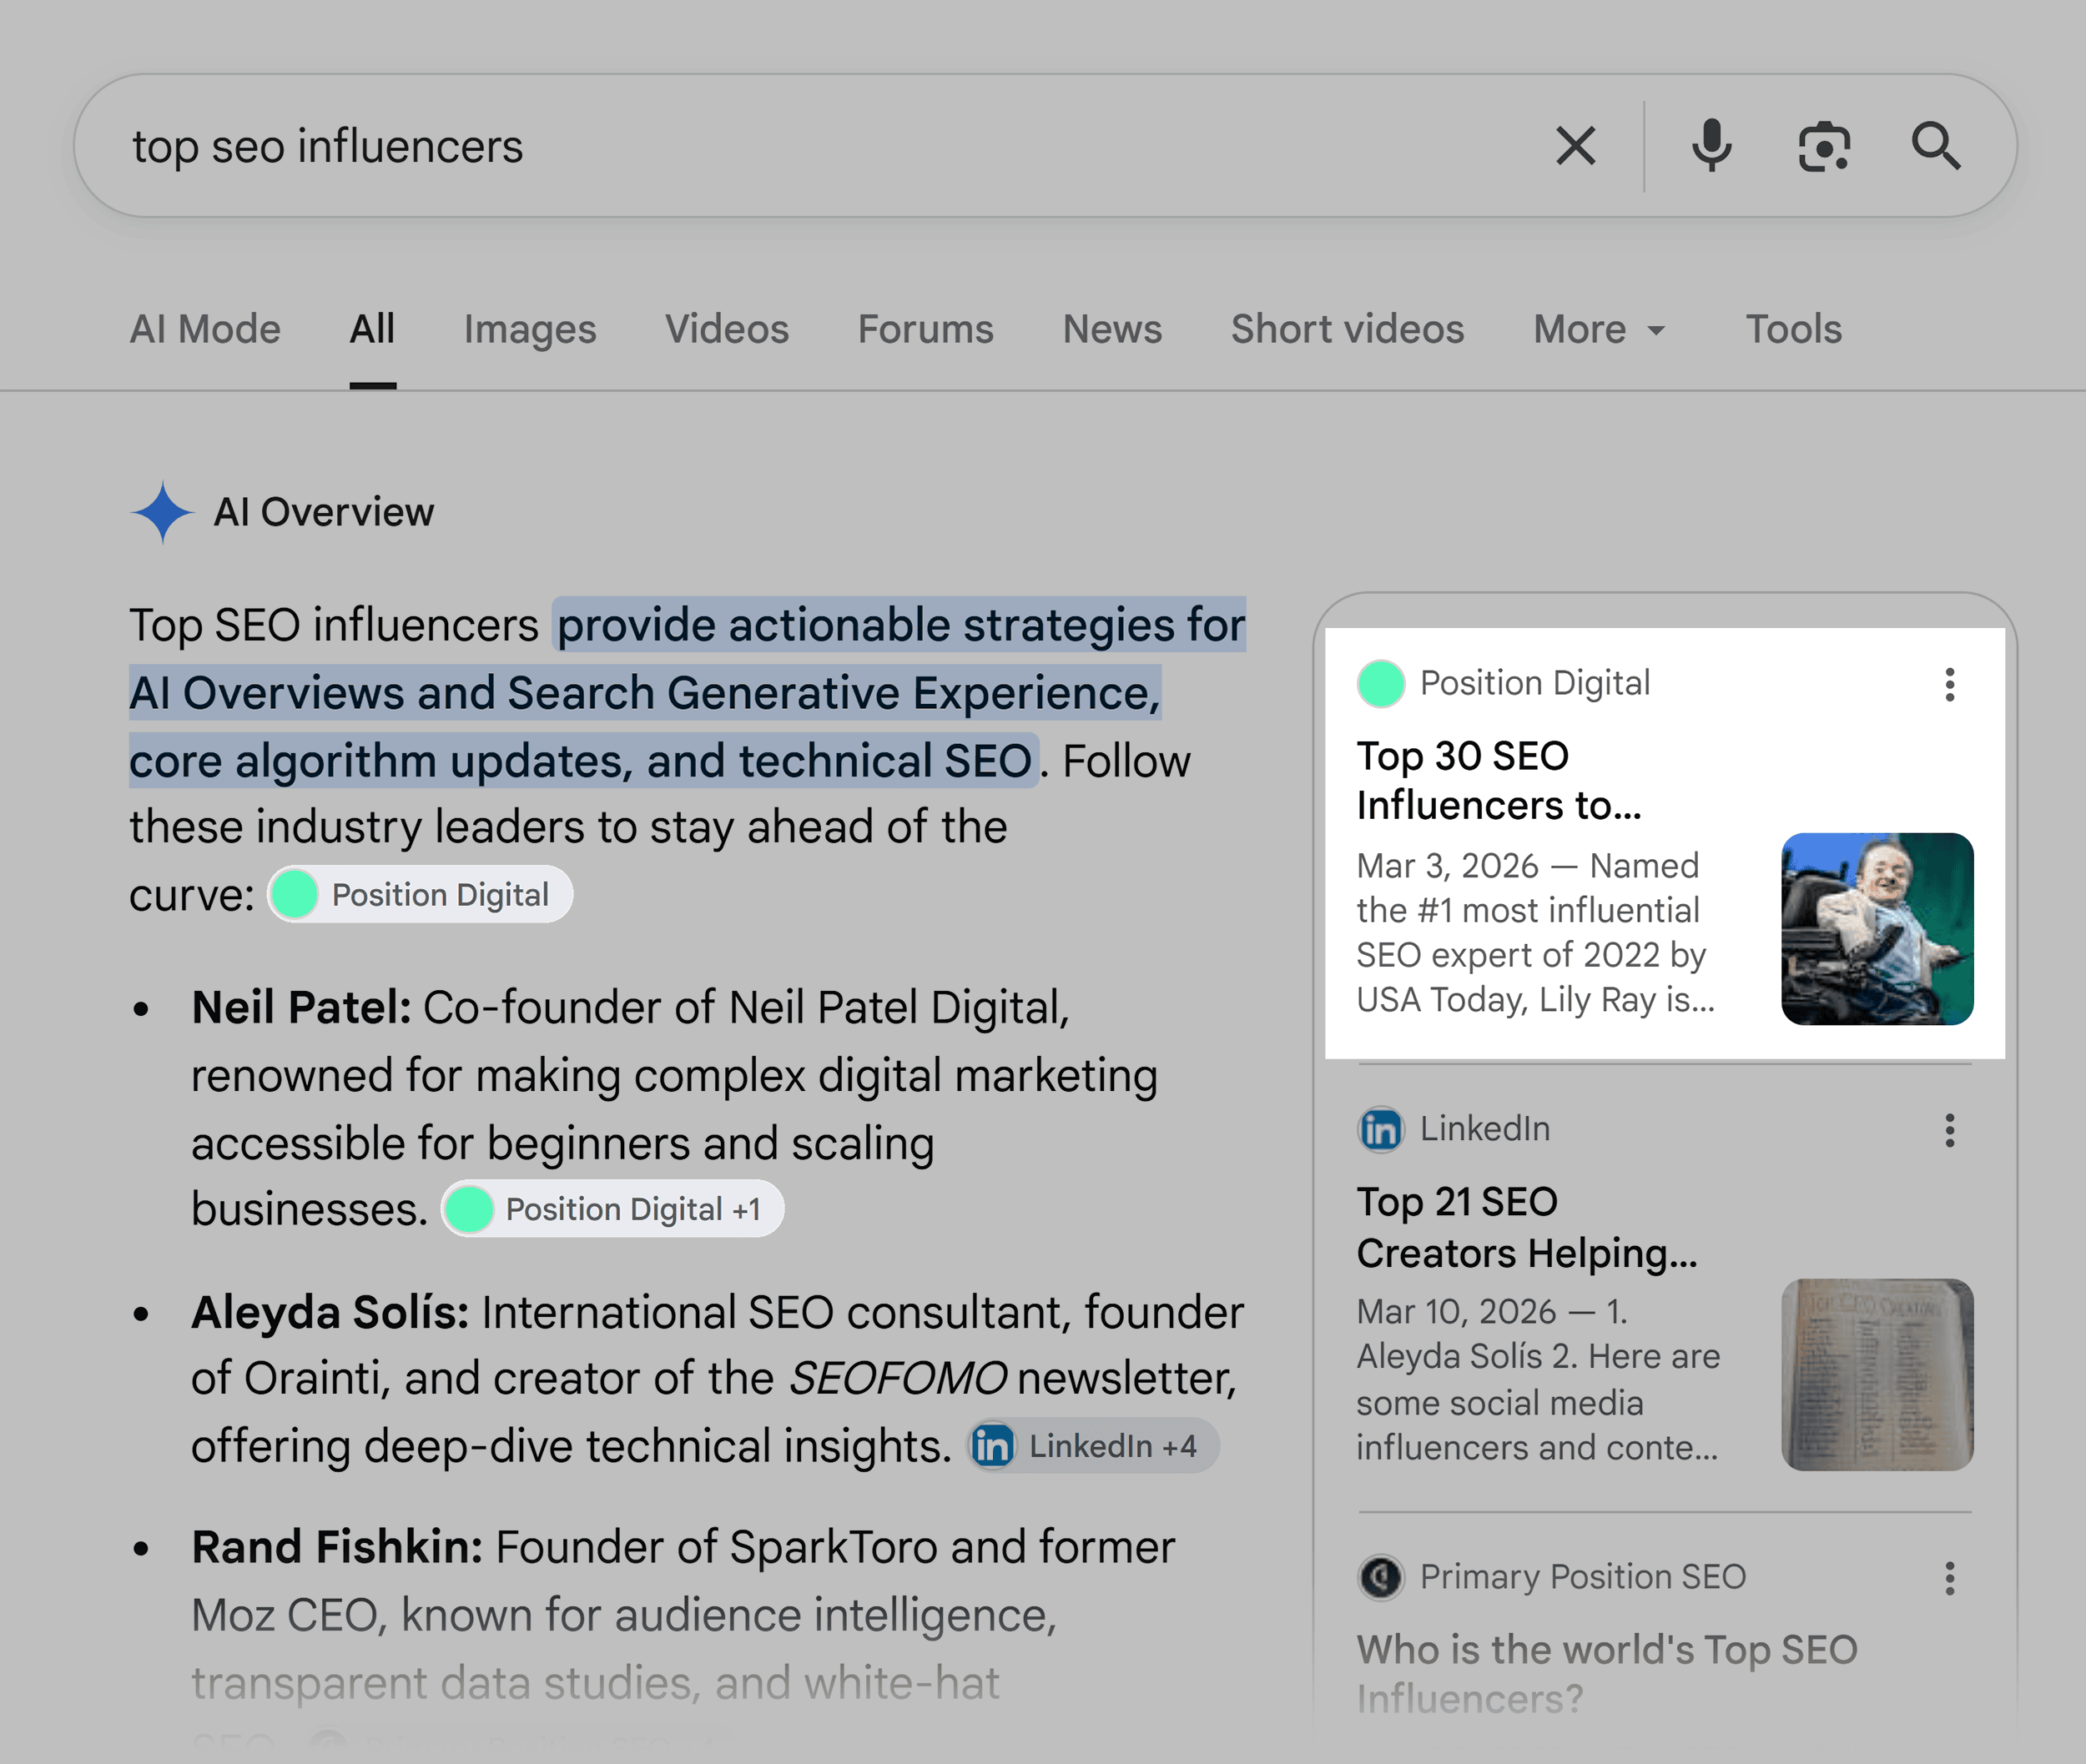2086x1764 pixels.
Task: Open 'Who is the world's Top SEO Influencers?' link
Action: pyautogui.click(x=1607, y=1674)
